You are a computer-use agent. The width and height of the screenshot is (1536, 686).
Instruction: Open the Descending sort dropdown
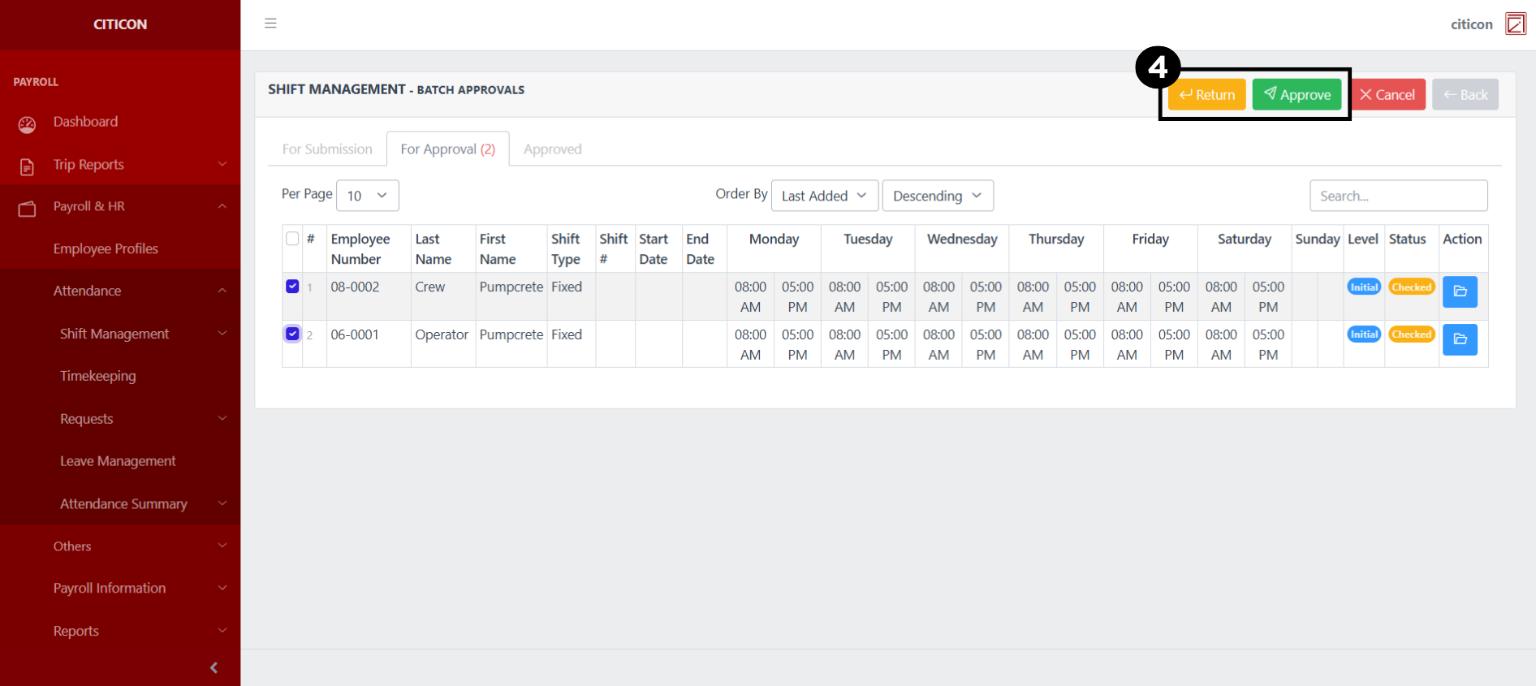coord(937,196)
